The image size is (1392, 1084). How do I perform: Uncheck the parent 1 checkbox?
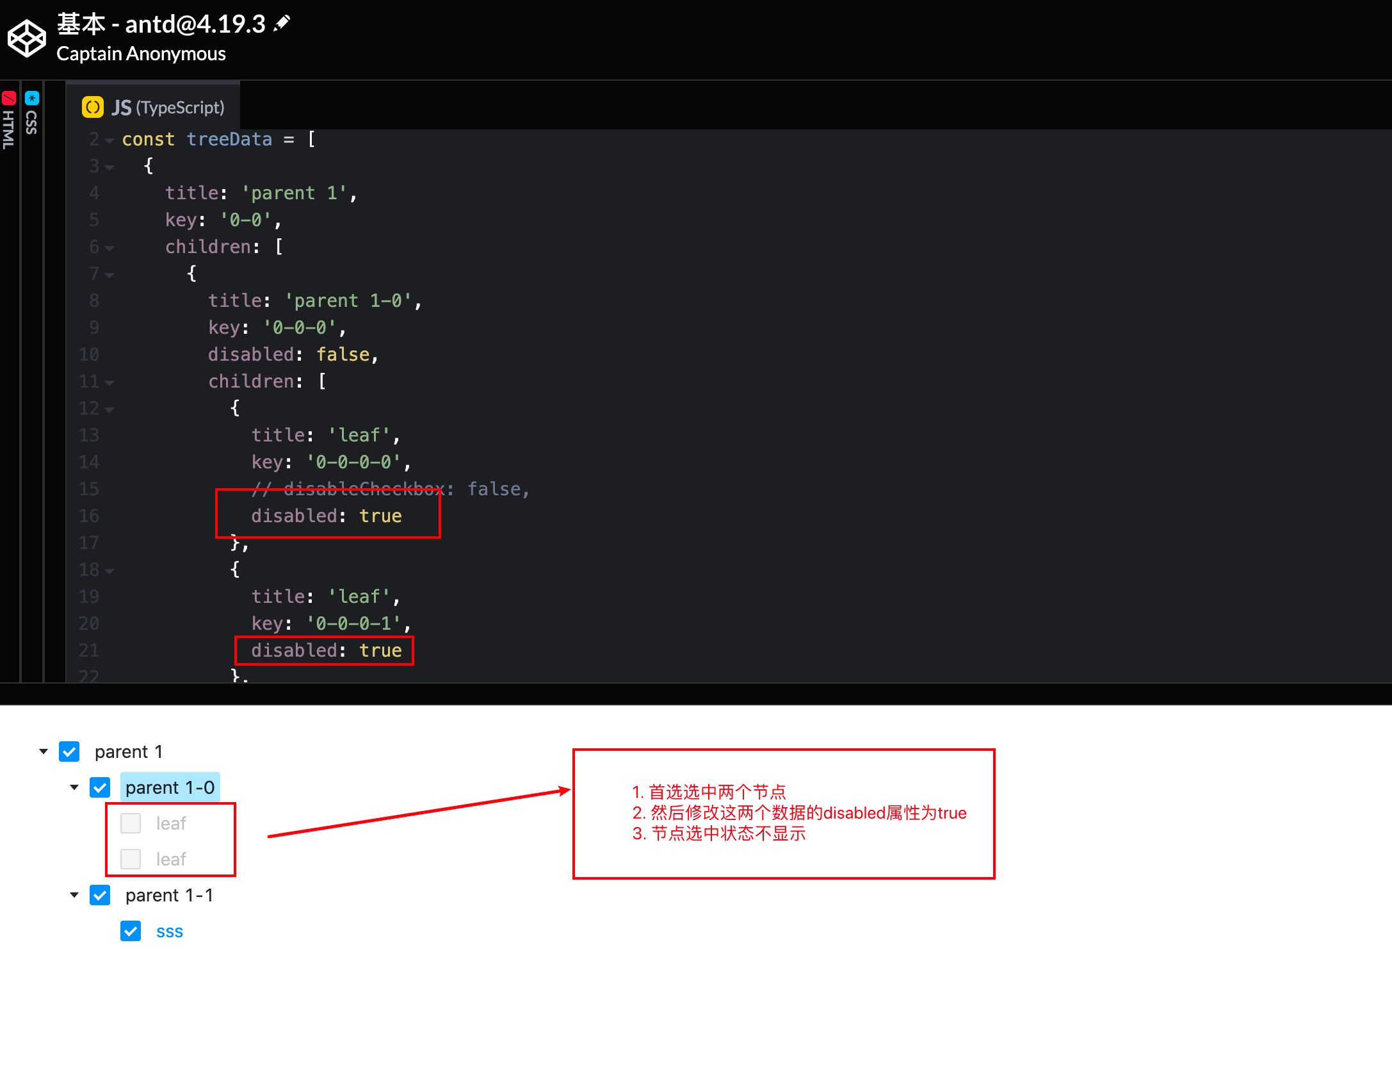click(x=69, y=751)
